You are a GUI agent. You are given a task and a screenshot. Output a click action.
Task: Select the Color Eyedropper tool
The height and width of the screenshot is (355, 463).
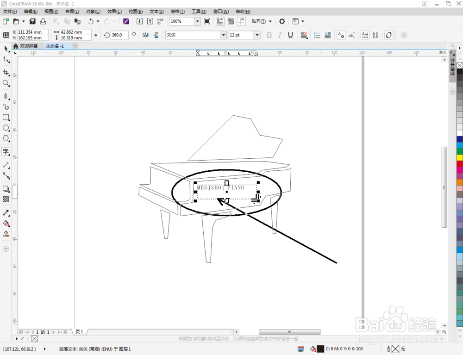coord(6,213)
